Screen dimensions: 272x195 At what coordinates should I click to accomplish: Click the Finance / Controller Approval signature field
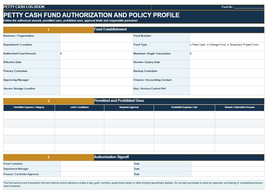pos(97,174)
